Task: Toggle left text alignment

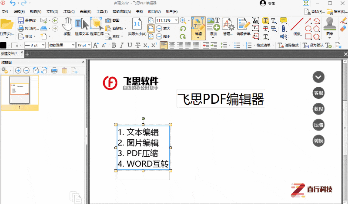Action: coord(164,46)
